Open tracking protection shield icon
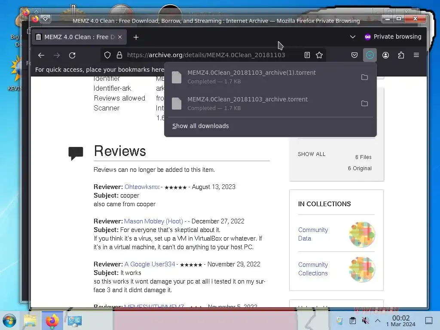Image resolution: width=440 pixels, height=330 pixels. pos(107,55)
